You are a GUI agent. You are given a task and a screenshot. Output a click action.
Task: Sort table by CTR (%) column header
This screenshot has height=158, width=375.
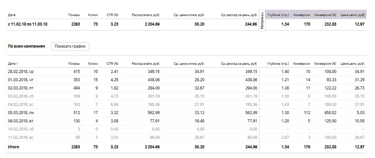(112, 64)
